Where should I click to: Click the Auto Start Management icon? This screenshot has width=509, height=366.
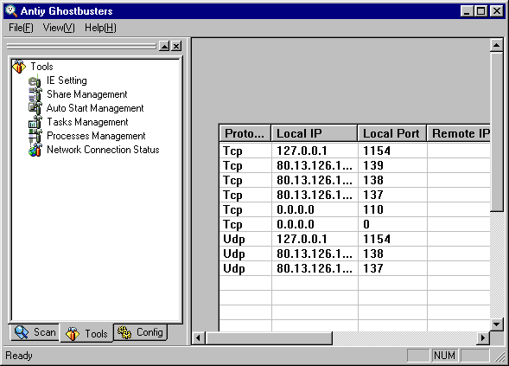click(x=35, y=108)
